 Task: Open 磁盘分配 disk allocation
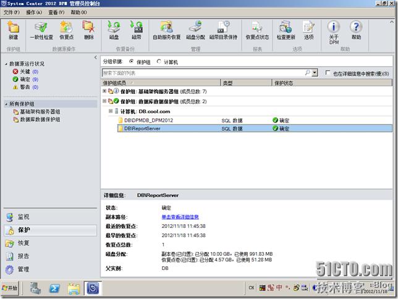[195, 30]
